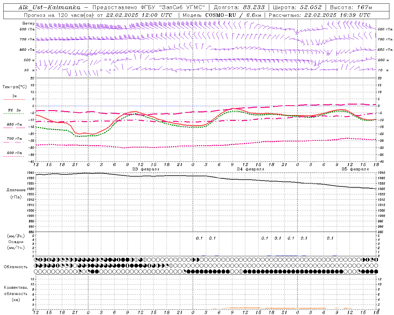Click the Осадки section label
The width and height of the screenshot is (394, 315).
(x=16, y=242)
